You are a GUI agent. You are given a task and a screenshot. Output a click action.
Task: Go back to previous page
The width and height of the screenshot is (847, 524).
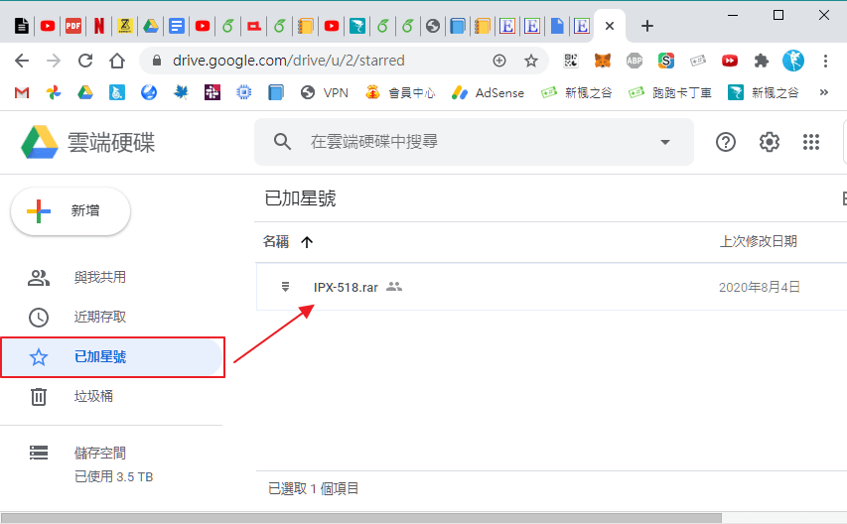click(x=22, y=61)
